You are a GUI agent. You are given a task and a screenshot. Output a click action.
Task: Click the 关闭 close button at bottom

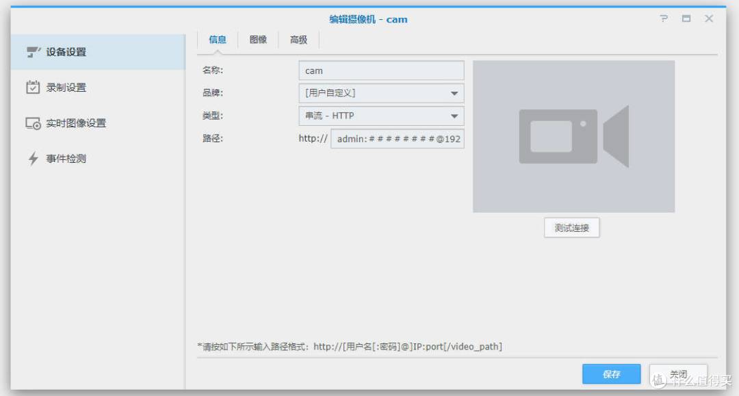[678, 374]
